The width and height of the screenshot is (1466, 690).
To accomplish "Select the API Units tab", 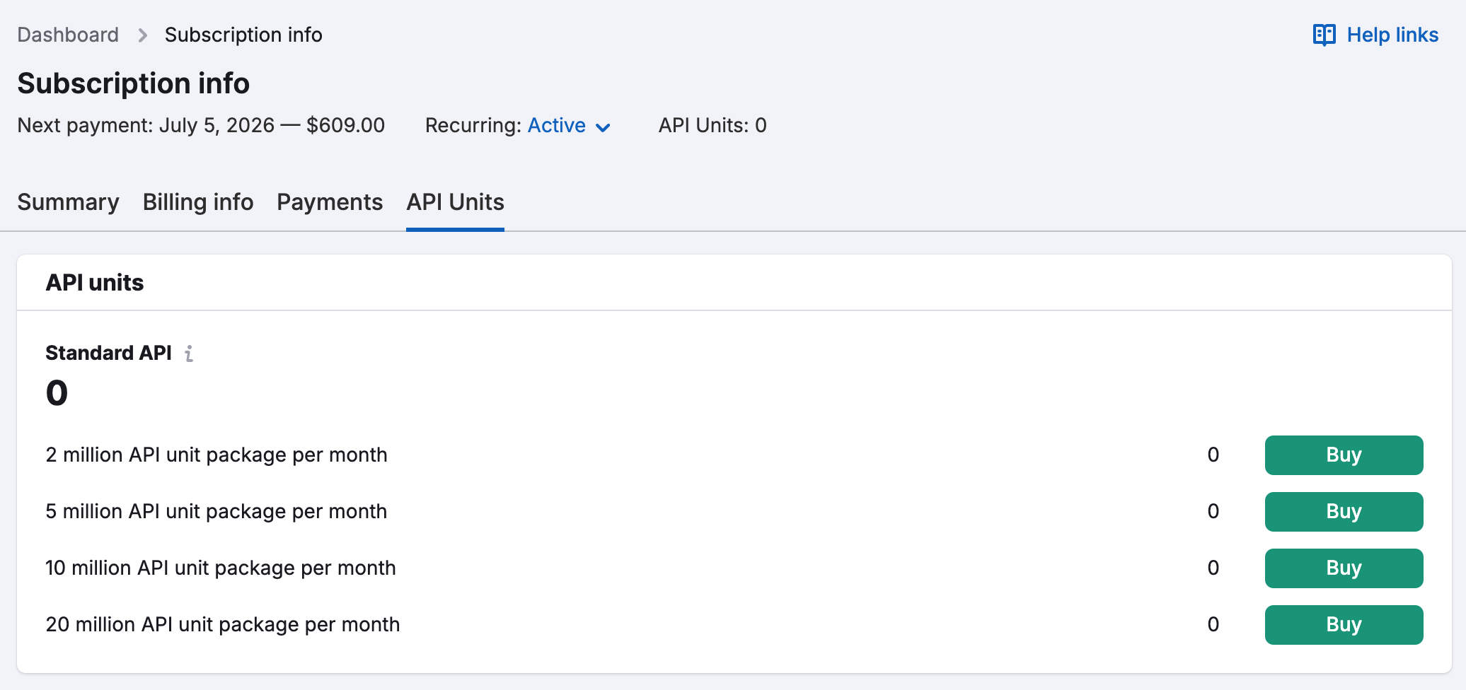I will point(455,202).
